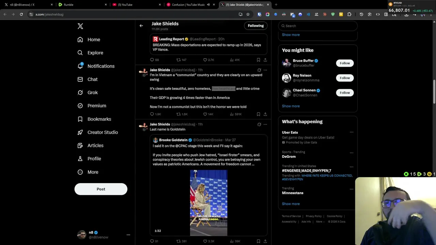Like the Vietnam post with 14K likes
This screenshot has height=245, width=436.
point(205,114)
